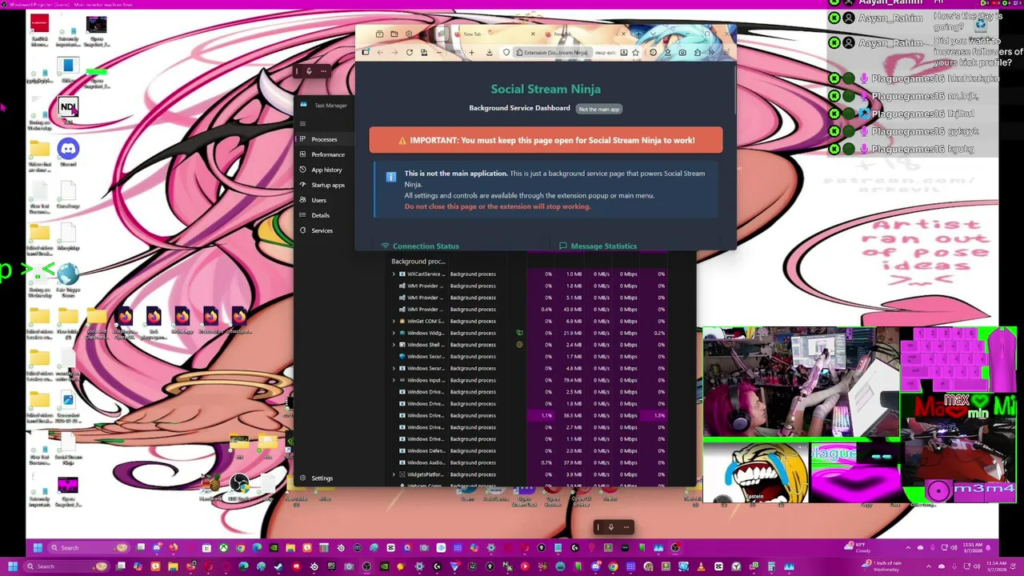Screen dimensions: 1024x576
Task: Click the efficiency leaf icon on Windows Widg row
Action: click(x=519, y=333)
